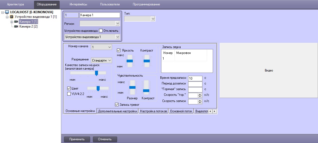The height and width of the screenshot is (143, 318).
Task: Click the LOCALHOST computer icon in tree
Action: tap(7, 12)
